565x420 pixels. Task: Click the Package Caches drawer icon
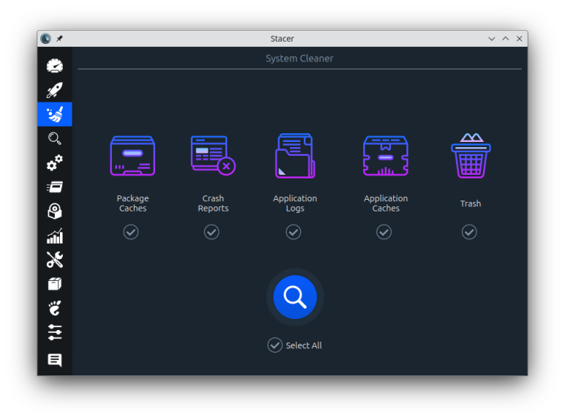point(132,156)
